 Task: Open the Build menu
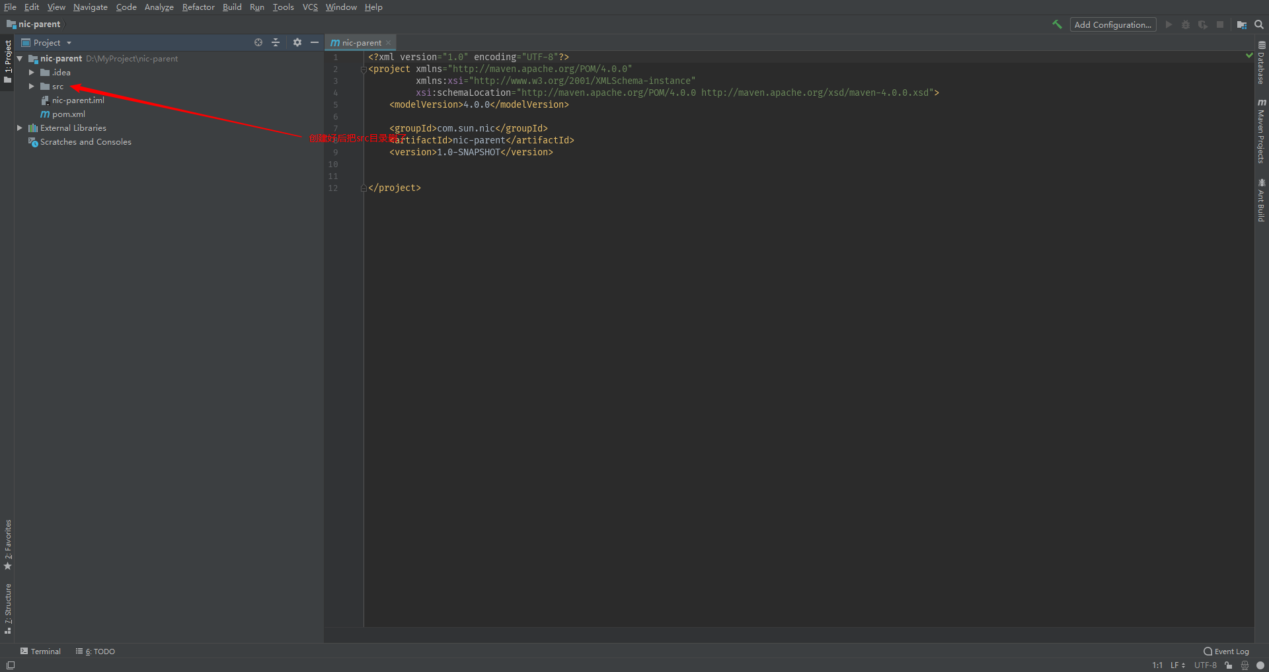tap(232, 7)
